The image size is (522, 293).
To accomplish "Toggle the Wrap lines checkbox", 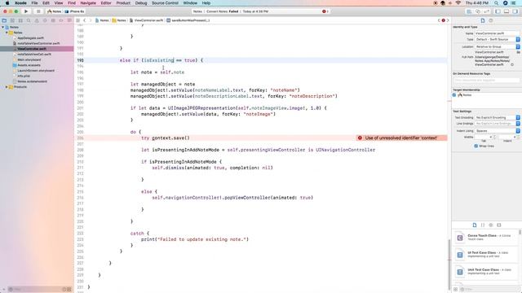I will point(476,146).
